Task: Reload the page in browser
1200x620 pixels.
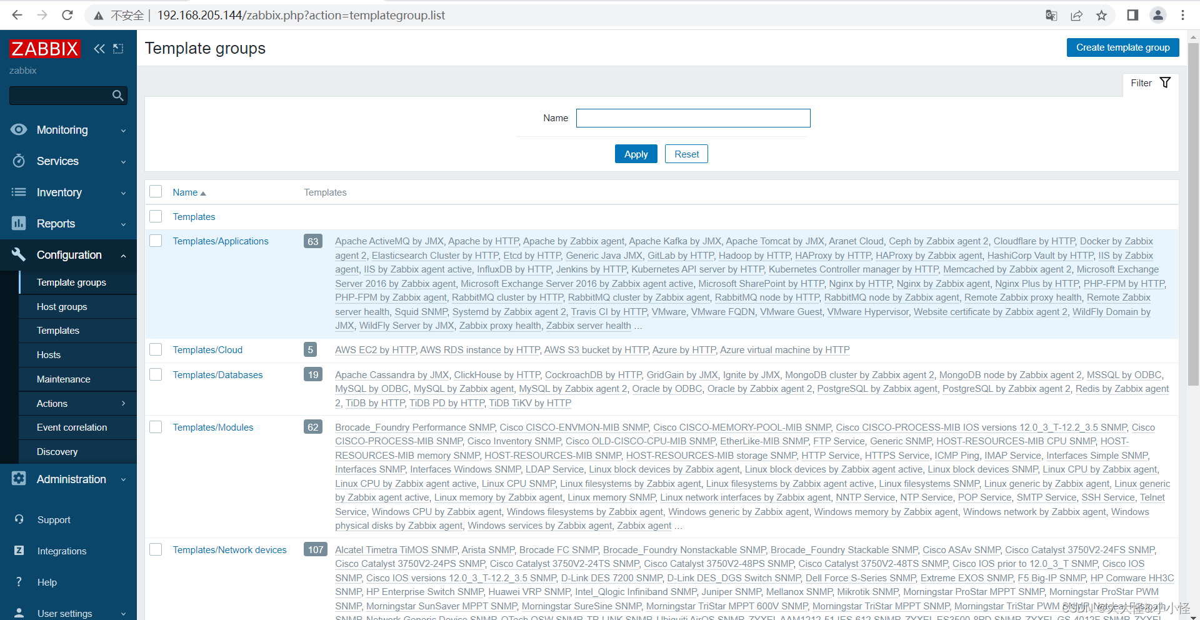Action: (x=67, y=15)
